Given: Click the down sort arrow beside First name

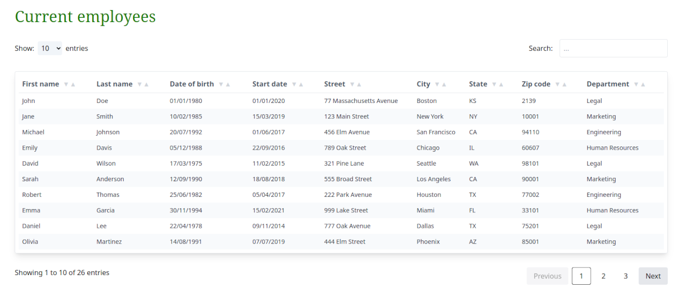Looking at the screenshot, I should click(x=66, y=85).
